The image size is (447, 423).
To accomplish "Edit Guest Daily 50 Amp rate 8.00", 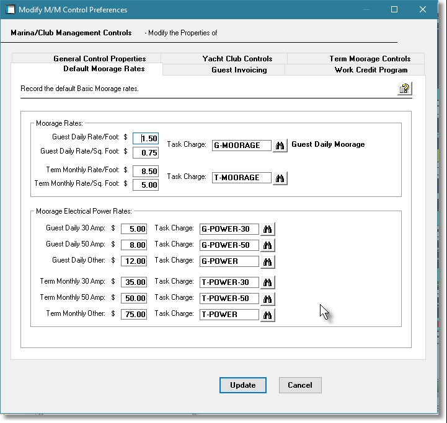I will coord(134,245).
